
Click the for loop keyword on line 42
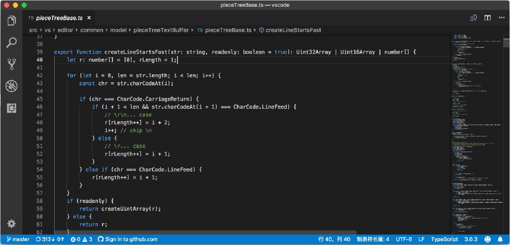pyautogui.click(x=71, y=75)
